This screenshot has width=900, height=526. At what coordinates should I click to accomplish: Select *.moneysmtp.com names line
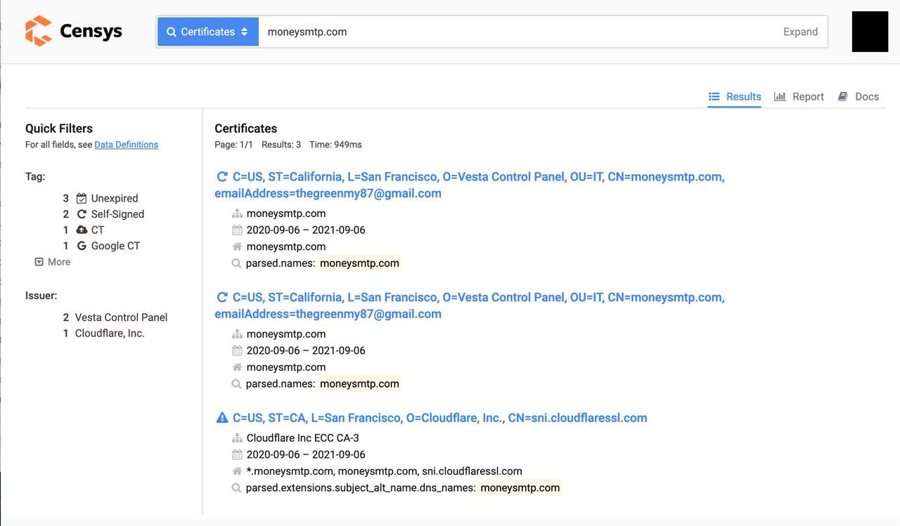385,471
